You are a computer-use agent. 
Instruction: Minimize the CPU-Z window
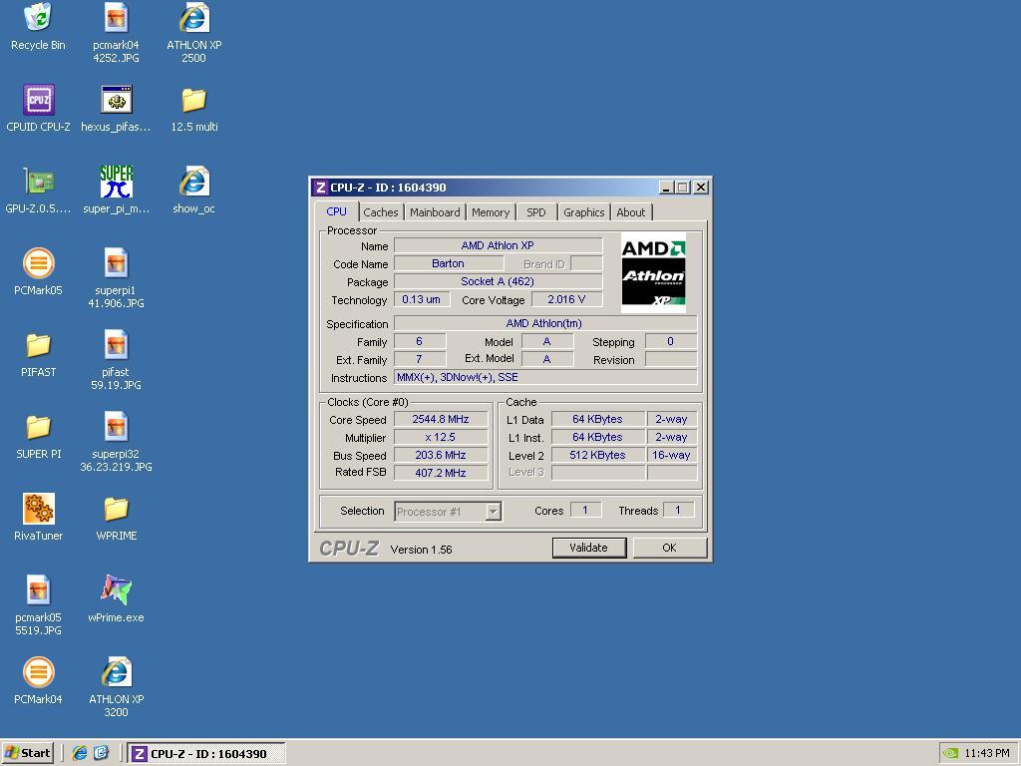[666, 188]
